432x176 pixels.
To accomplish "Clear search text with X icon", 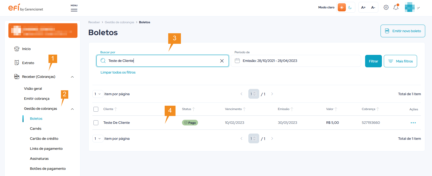I will (x=222, y=61).
